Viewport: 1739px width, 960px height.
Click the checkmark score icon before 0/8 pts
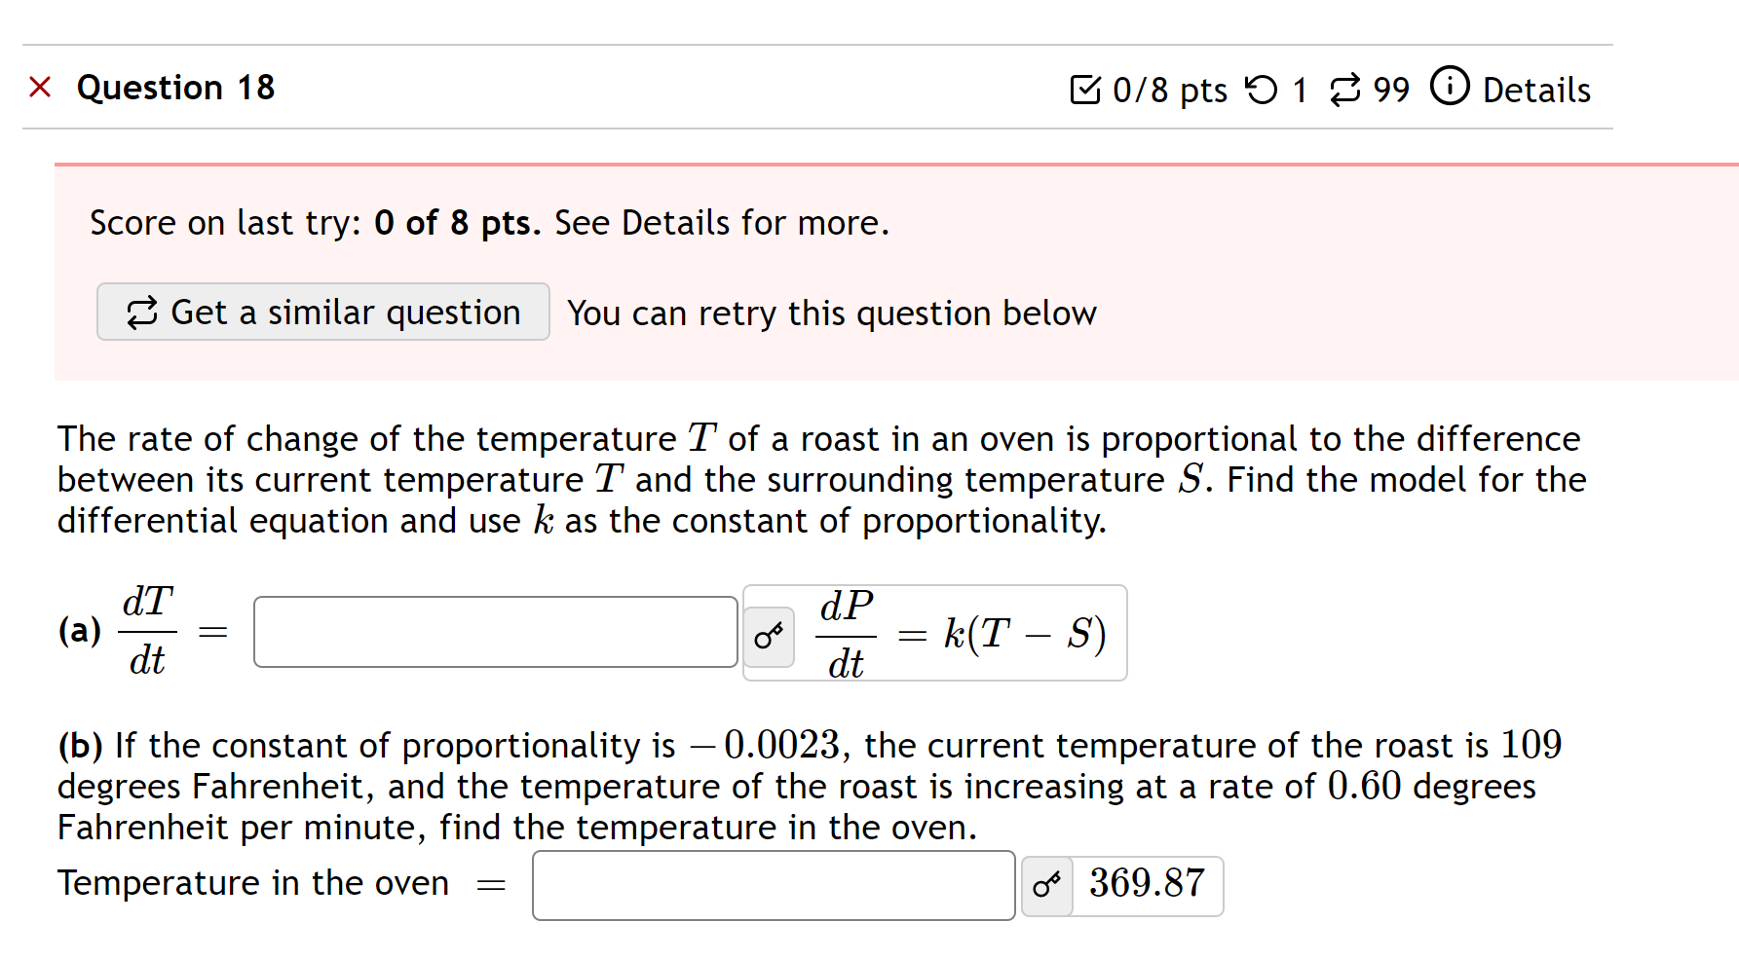[1088, 88]
